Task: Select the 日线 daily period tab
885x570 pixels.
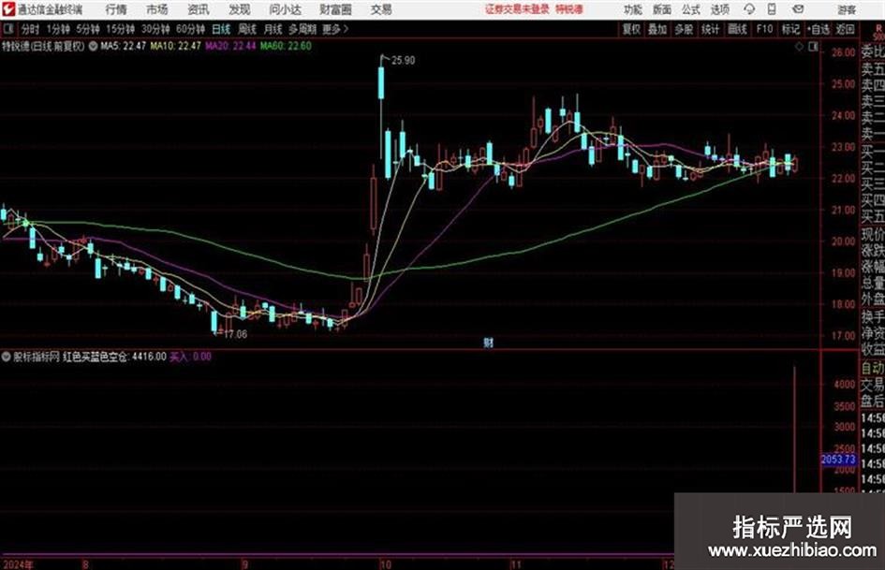Action: click(x=221, y=29)
